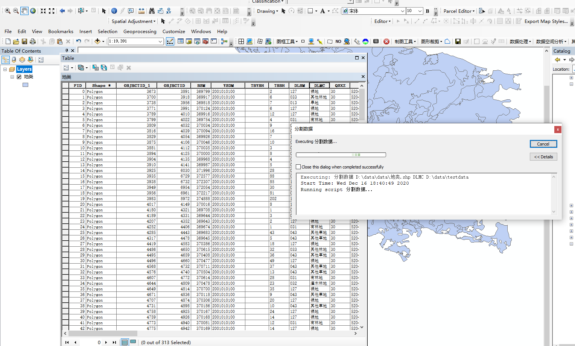Open the Selection menu
The image size is (575, 346).
click(x=108, y=32)
